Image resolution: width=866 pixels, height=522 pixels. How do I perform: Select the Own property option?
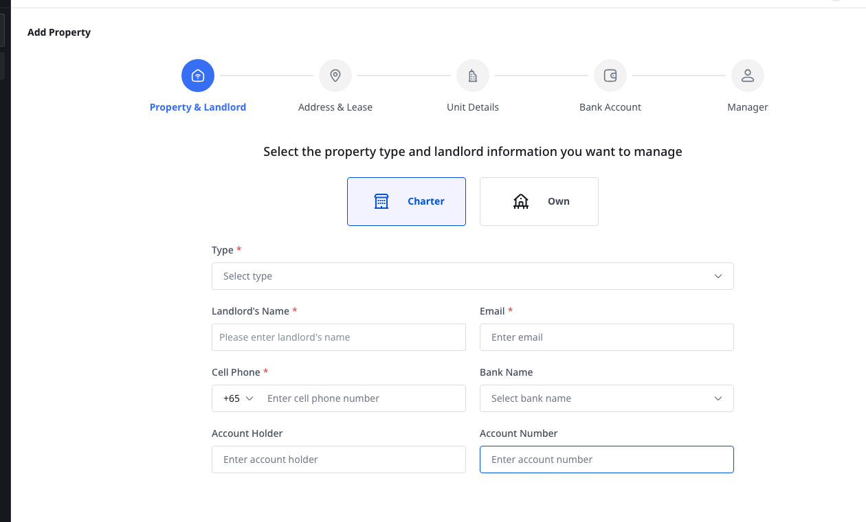tap(539, 201)
